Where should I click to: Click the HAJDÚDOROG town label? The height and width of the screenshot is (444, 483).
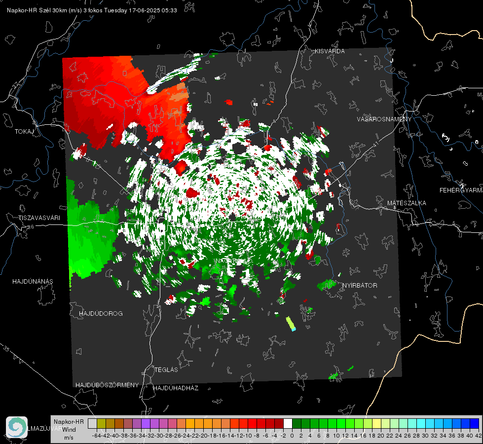pos(101,313)
